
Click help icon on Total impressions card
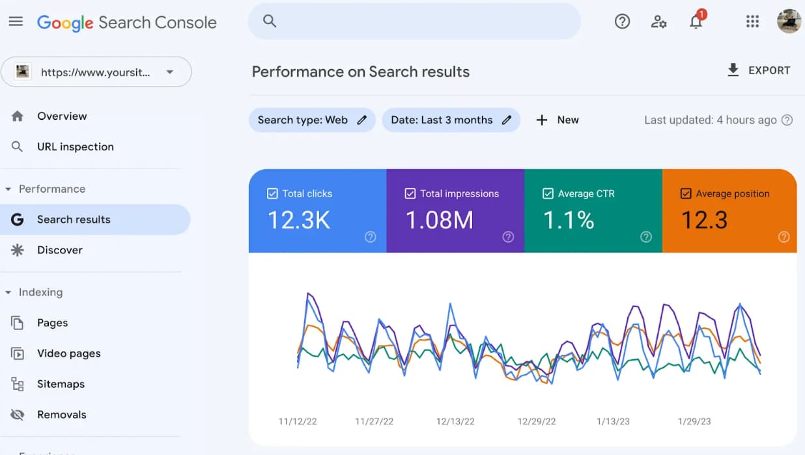(508, 237)
